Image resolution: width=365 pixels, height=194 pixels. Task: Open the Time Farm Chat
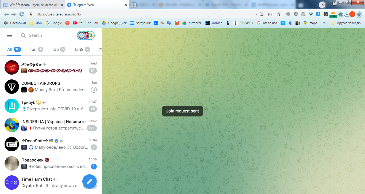(51, 182)
